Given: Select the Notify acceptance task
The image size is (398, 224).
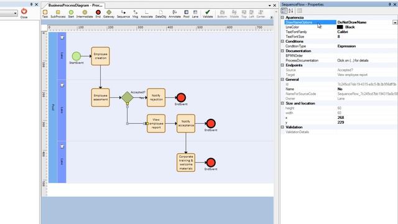Looking at the screenshot, I should pyautogui.click(x=186, y=123).
